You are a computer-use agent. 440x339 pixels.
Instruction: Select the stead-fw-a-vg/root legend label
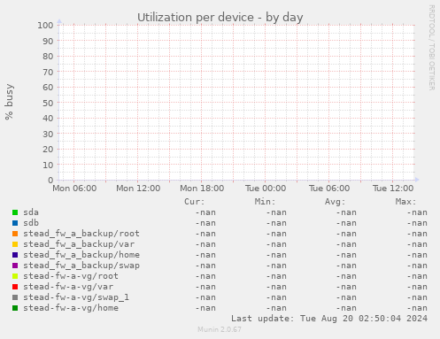pos(71,276)
